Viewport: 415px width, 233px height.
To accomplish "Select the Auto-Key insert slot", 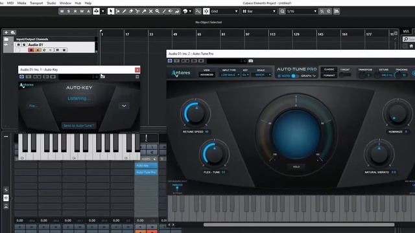I will pos(146,166).
